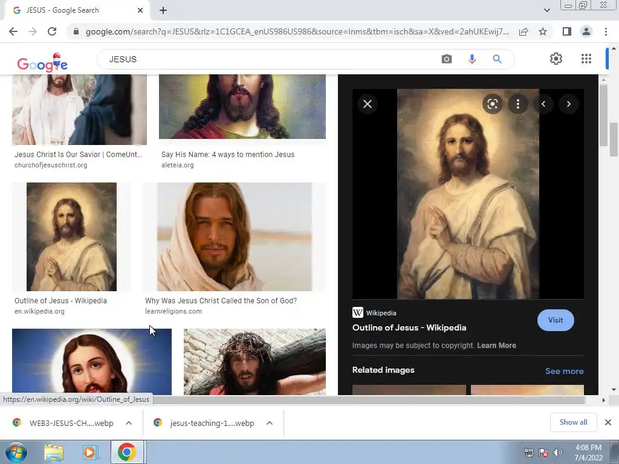This screenshot has height=464, width=619.
Task: Search by image with the camera icon
Action: click(x=447, y=59)
